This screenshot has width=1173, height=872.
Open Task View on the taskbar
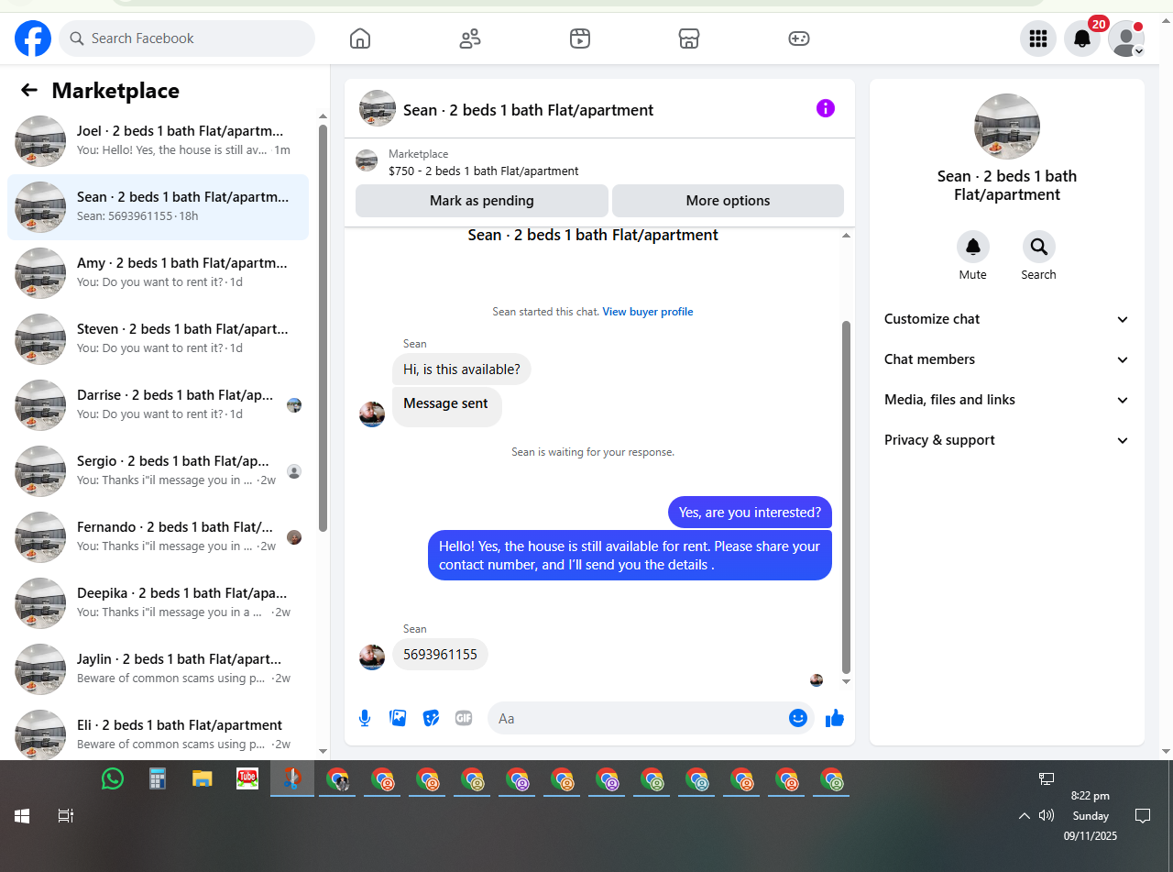tap(66, 815)
